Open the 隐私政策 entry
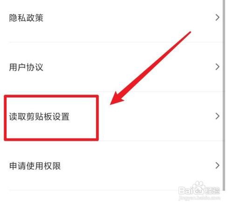 pos(26,18)
